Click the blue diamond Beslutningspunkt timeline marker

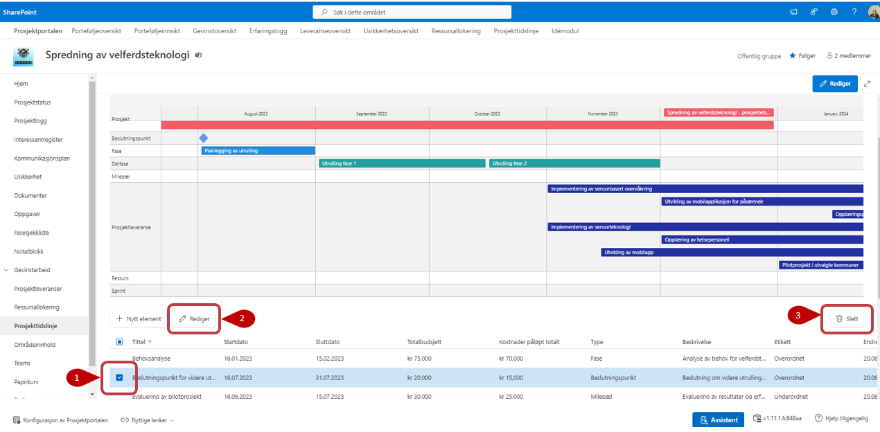tap(203, 138)
